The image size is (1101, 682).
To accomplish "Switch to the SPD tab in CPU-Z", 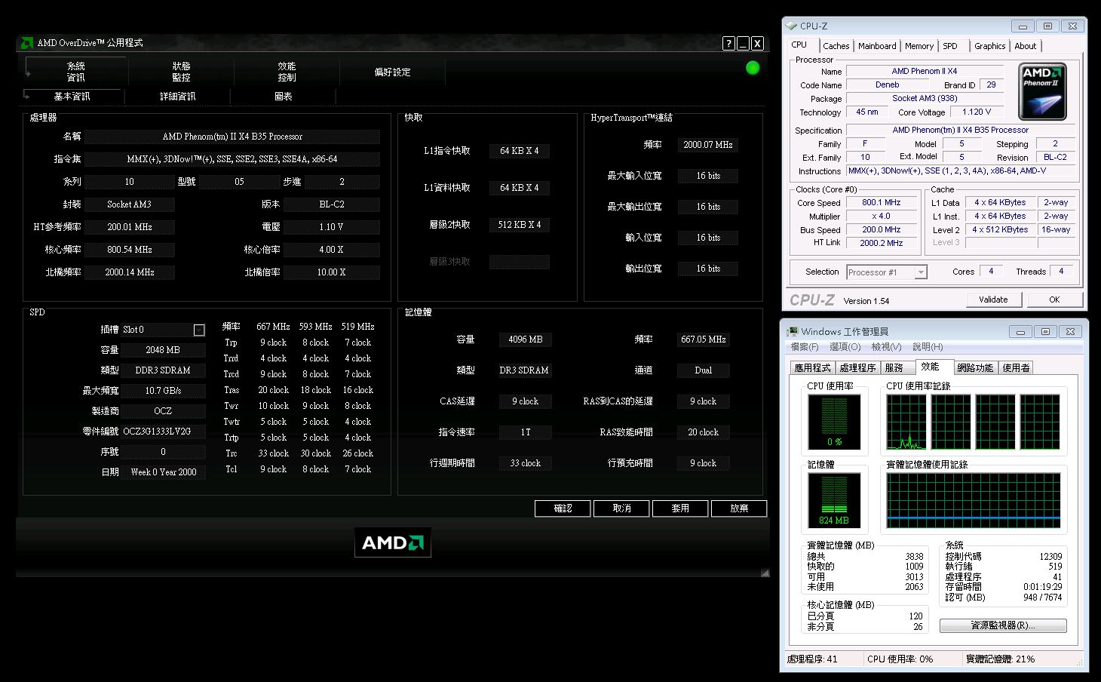I will pos(950,46).
